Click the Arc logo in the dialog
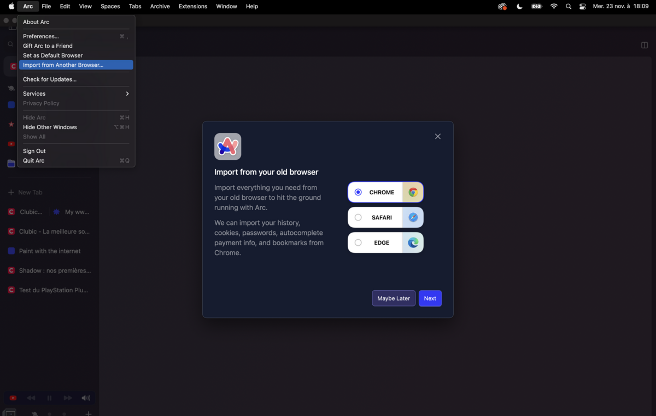The image size is (656, 416). [228, 147]
